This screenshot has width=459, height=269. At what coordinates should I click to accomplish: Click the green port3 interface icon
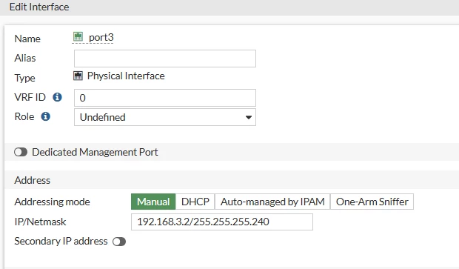click(78, 36)
